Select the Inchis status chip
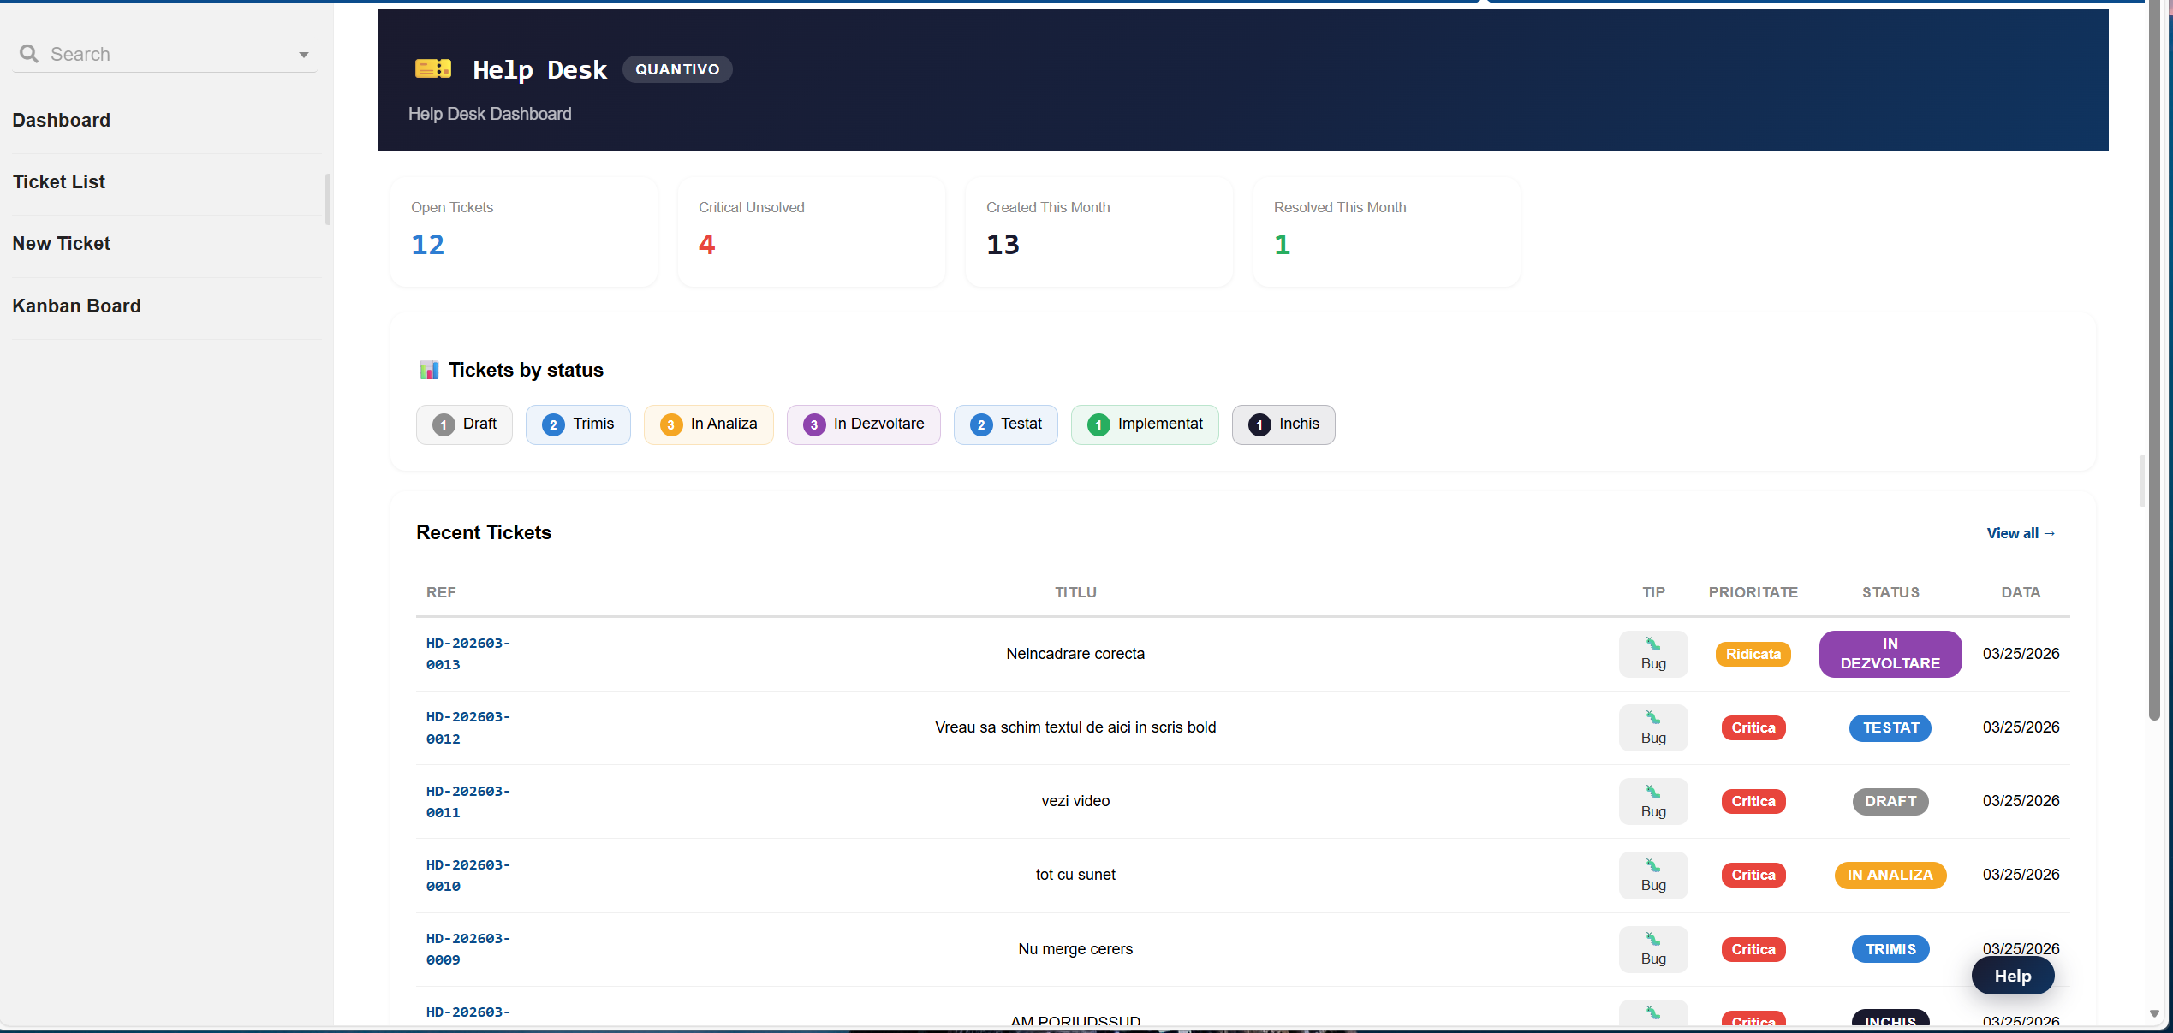Screen dimensions: 2173x1033 pos(1283,424)
